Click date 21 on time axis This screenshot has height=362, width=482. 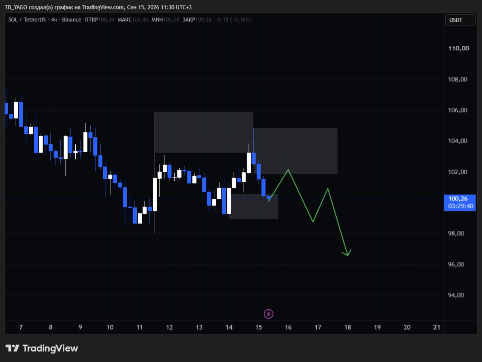point(437,327)
